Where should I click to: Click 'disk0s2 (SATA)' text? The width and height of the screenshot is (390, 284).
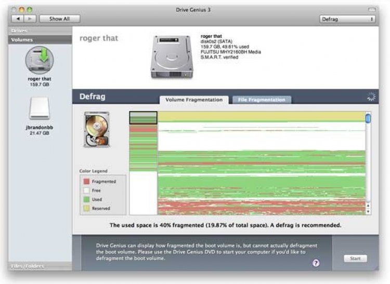point(217,42)
